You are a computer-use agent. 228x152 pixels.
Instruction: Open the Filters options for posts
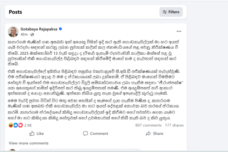click(171, 12)
